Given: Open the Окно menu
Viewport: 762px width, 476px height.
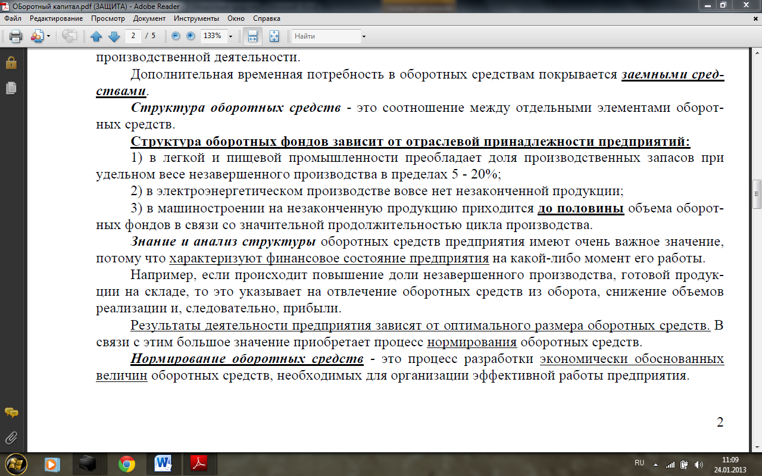Looking at the screenshot, I should tap(236, 18).
